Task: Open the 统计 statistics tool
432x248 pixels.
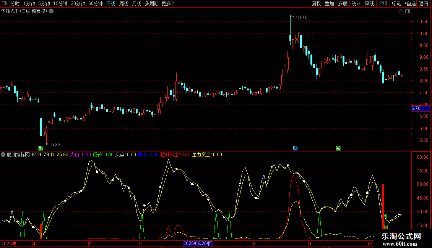Action: click(356, 3)
